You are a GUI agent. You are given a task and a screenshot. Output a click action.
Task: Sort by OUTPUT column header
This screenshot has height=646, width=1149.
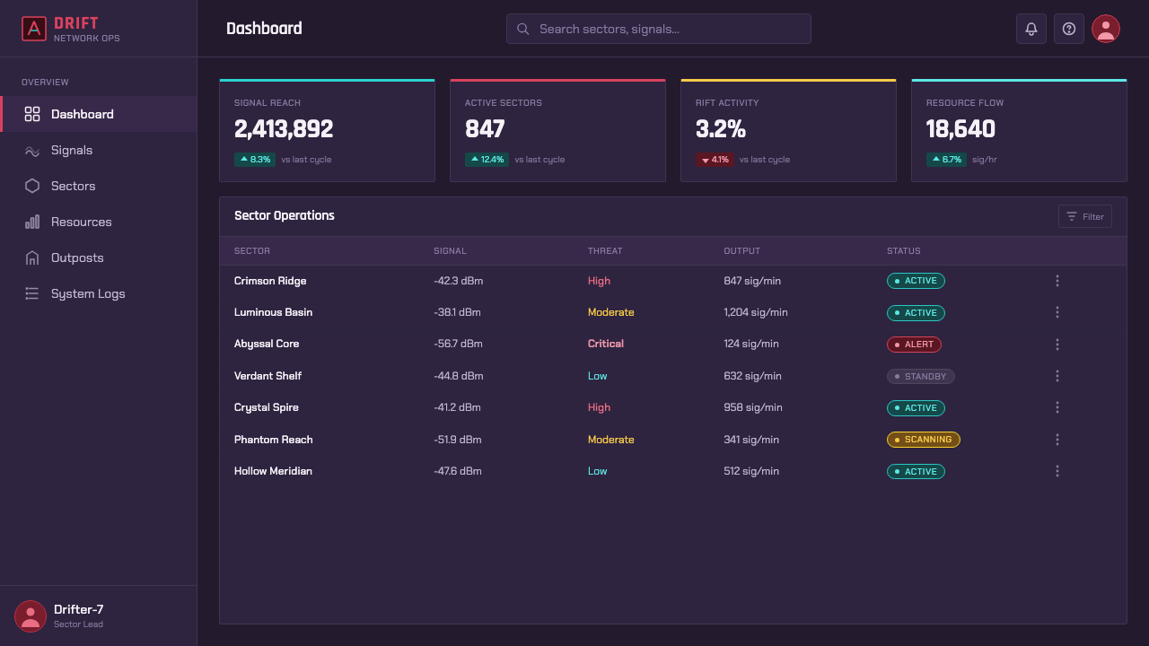coord(741,251)
